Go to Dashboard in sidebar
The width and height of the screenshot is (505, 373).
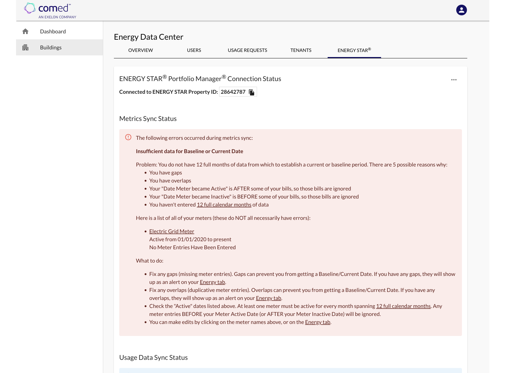[59, 31]
